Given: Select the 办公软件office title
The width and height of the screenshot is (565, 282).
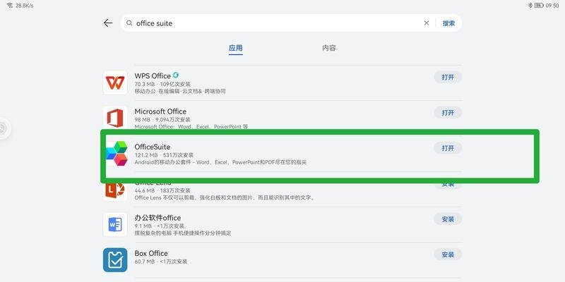Looking at the screenshot, I should (x=157, y=218).
